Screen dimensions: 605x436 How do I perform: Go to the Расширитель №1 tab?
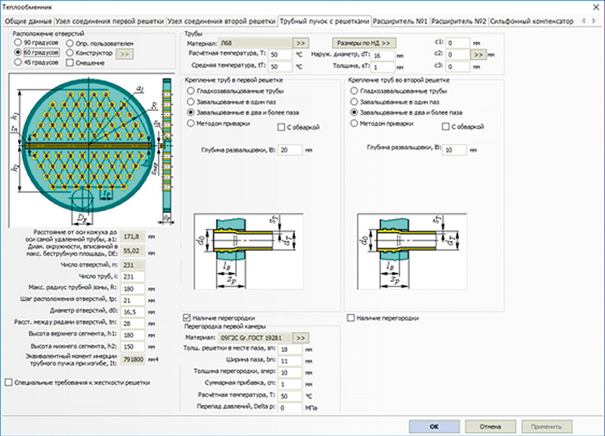pos(400,21)
